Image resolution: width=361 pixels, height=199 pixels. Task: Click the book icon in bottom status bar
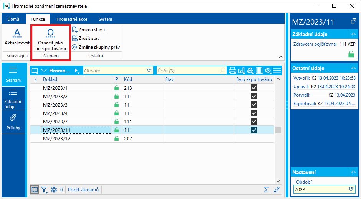pyautogui.click(x=35, y=189)
